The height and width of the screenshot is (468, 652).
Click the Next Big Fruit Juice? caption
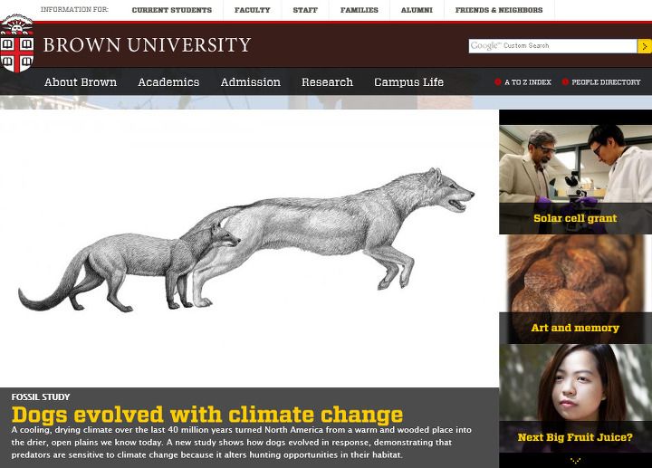tap(576, 437)
